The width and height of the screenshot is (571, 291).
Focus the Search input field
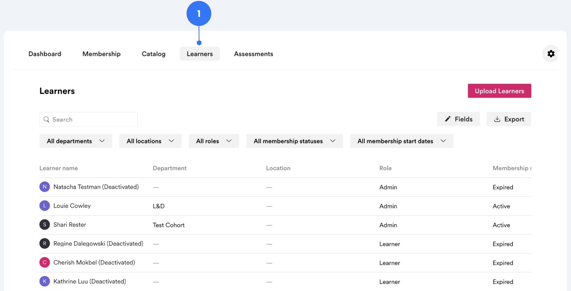coord(89,120)
